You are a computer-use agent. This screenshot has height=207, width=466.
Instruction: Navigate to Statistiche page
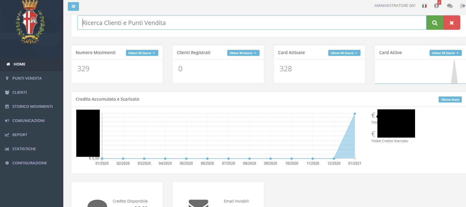24,149
